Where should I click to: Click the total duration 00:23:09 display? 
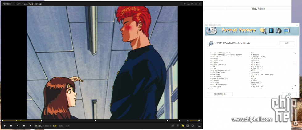tap(48, 126)
